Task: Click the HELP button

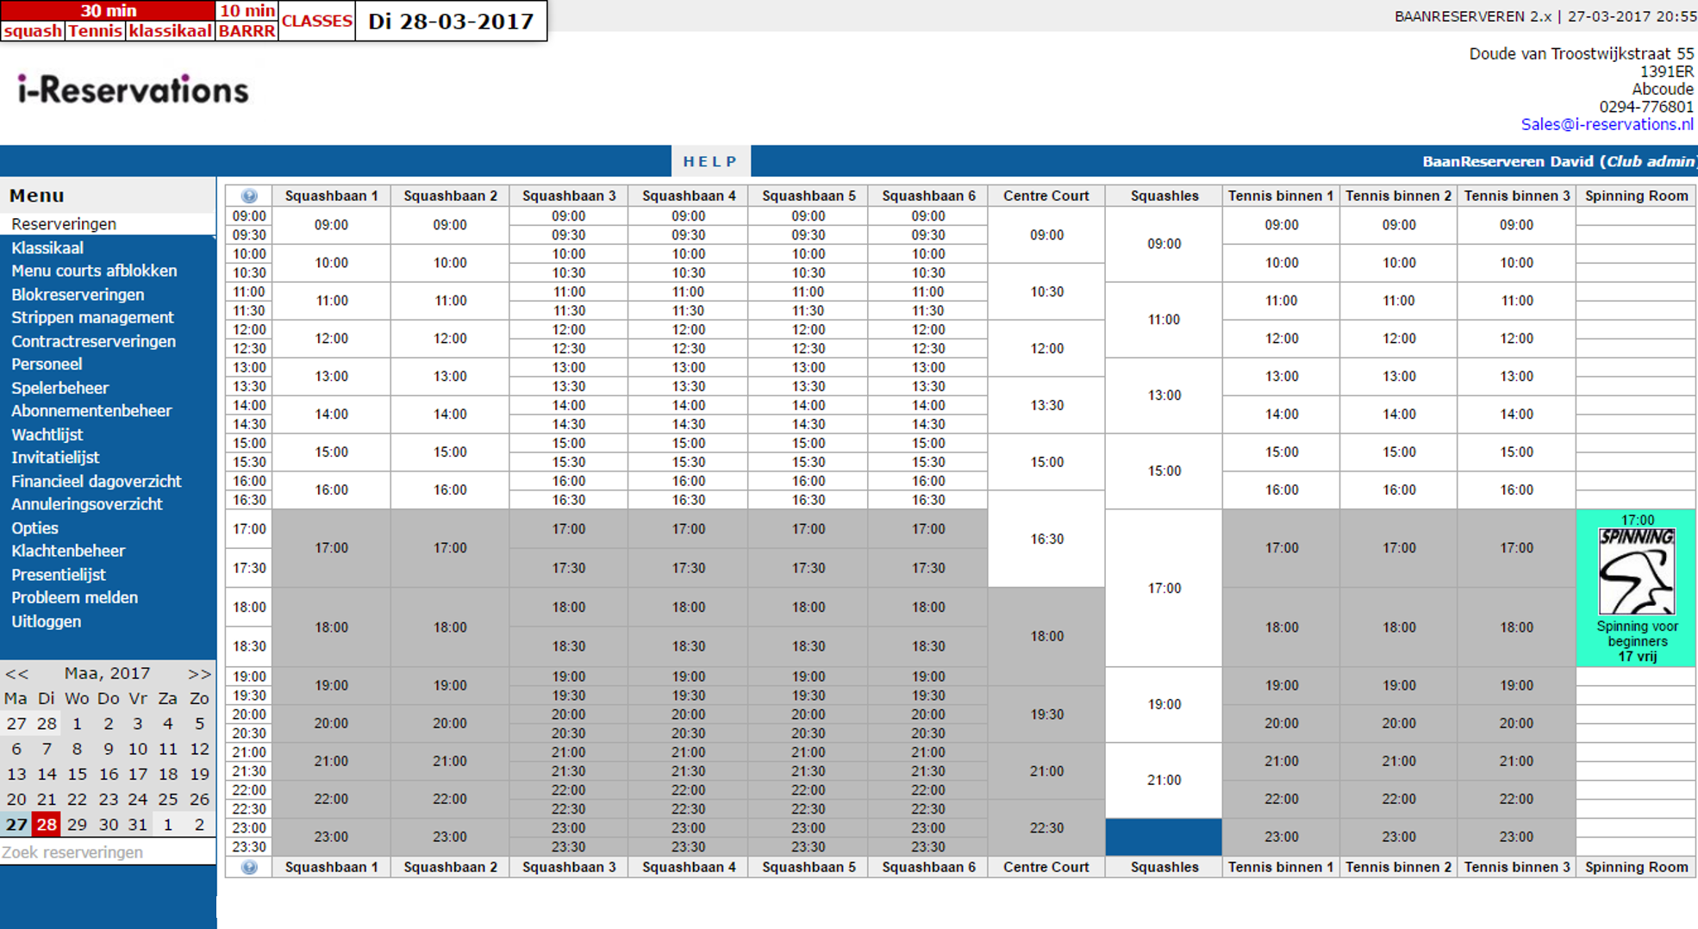Action: coord(710,161)
